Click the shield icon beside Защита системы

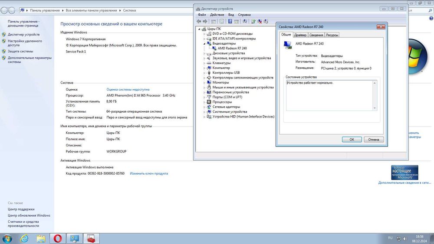click(x=3, y=52)
